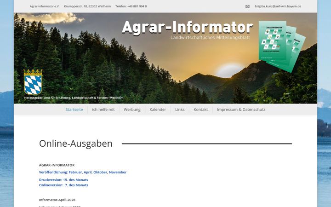Click the green Agrar-Informator magazine covers
The width and height of the screenshot is (331, 207).
click(282, 46)
